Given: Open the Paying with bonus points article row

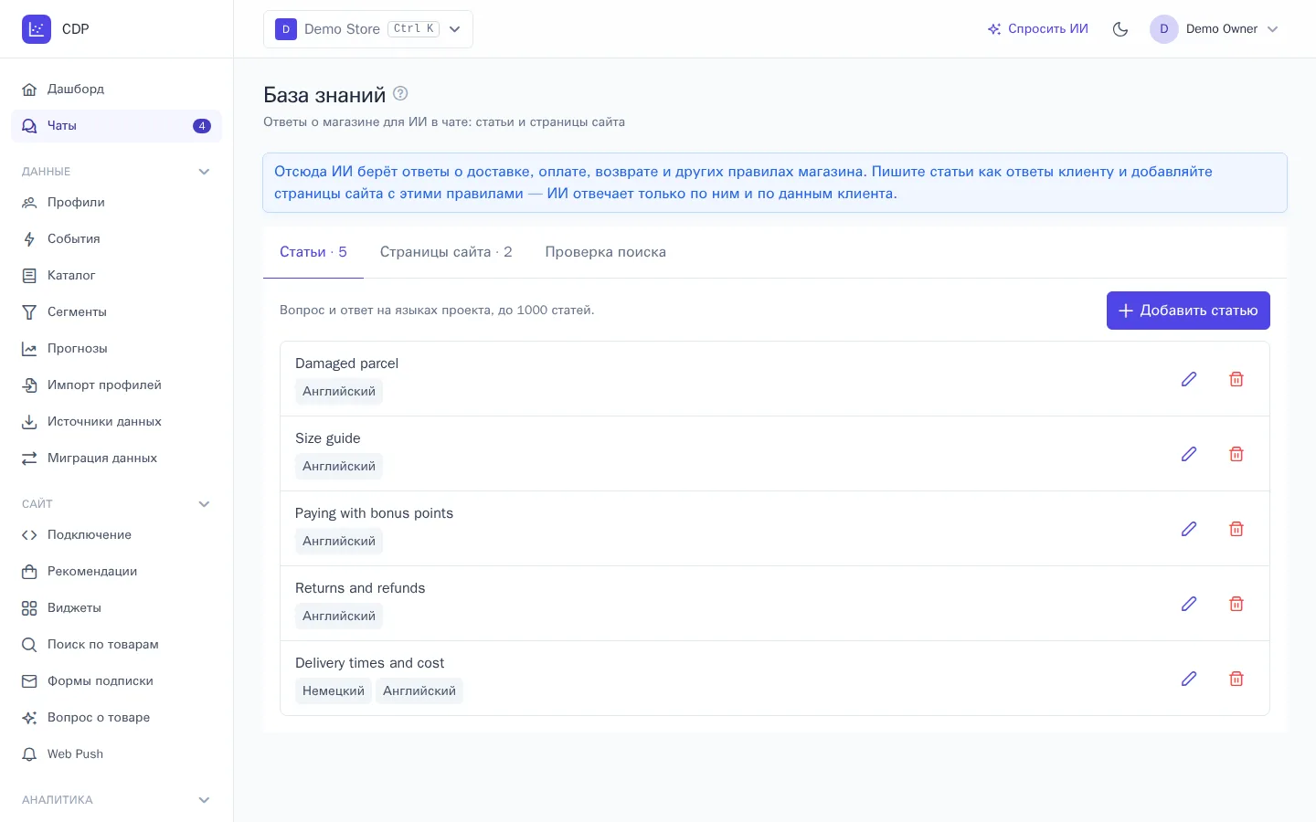Looking at the screenshot, I should click(775, 529).
